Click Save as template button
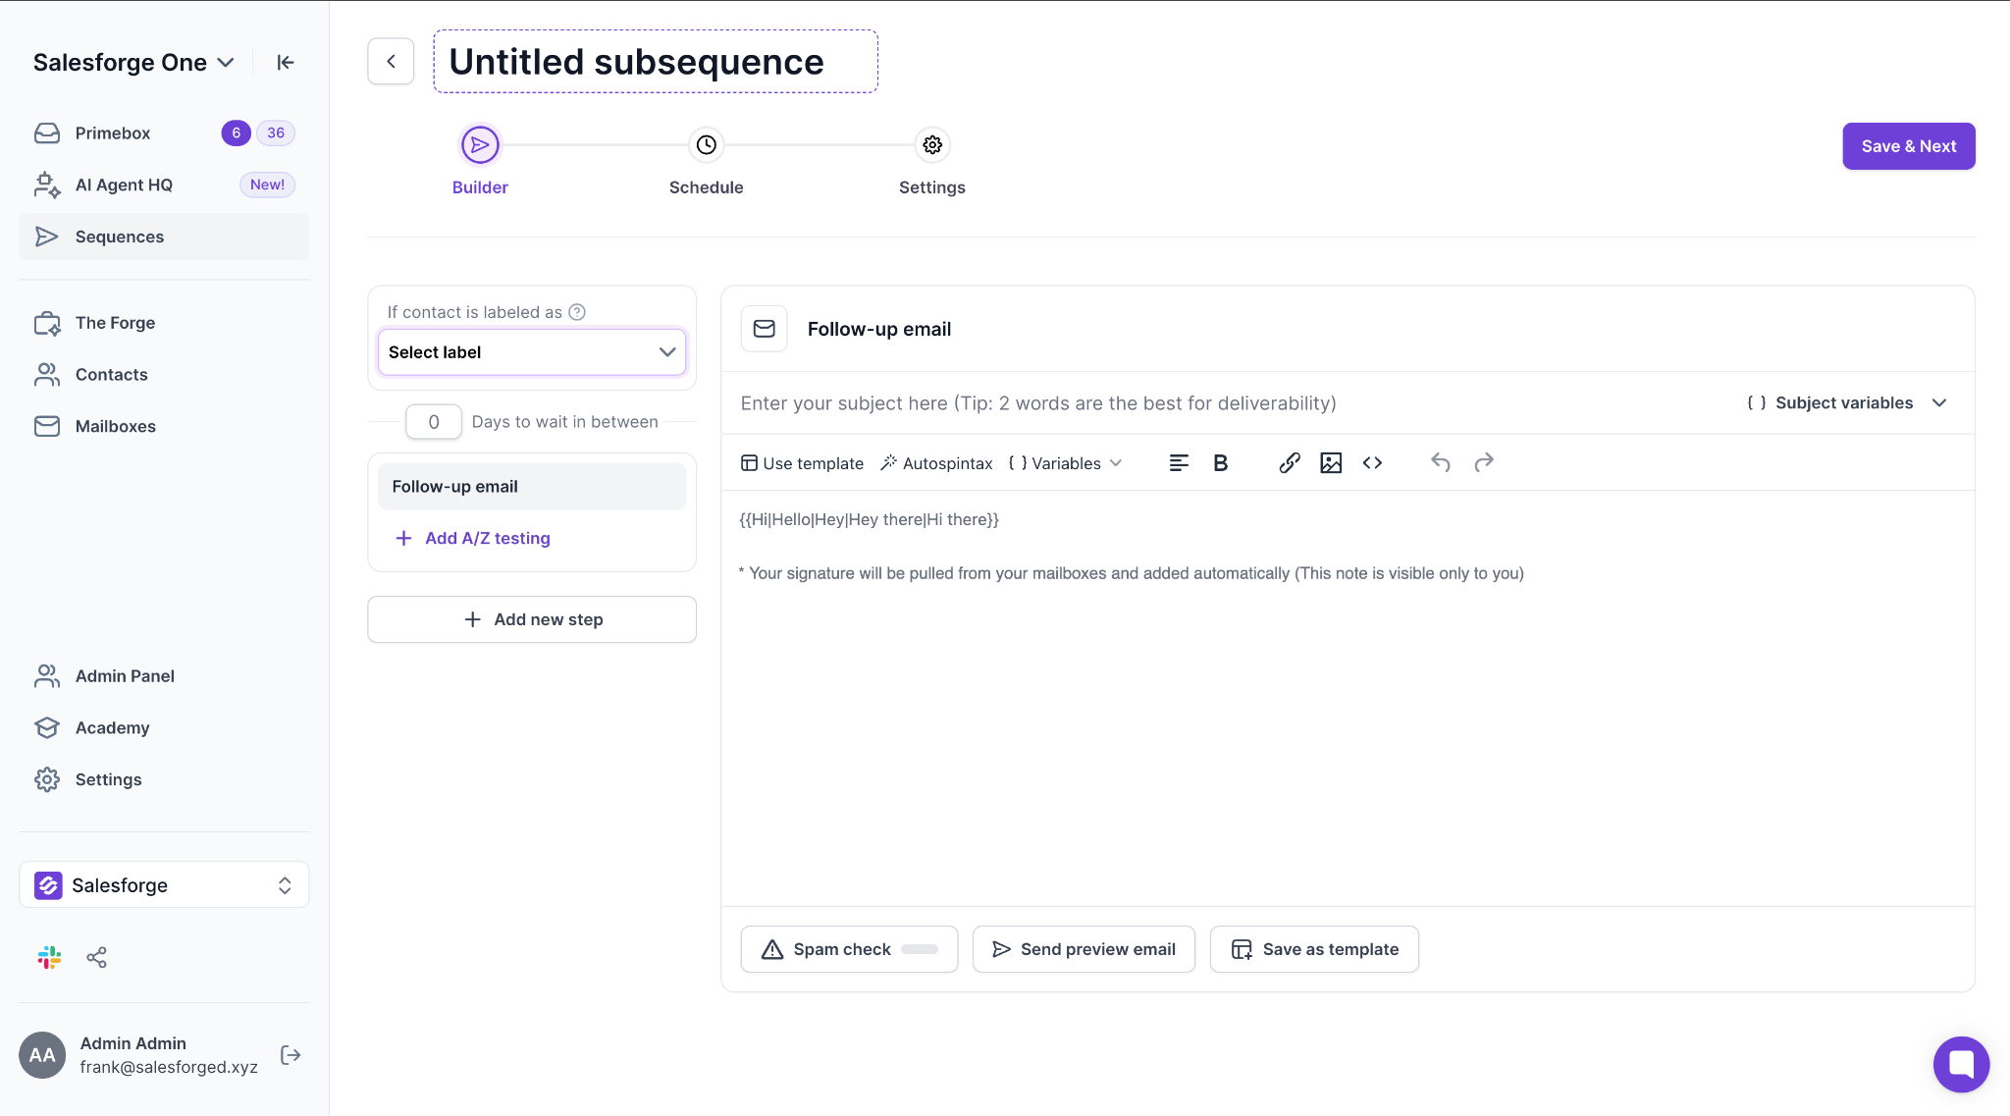This screenshot has height=1116, width=2010. [x=1314, y=949]
